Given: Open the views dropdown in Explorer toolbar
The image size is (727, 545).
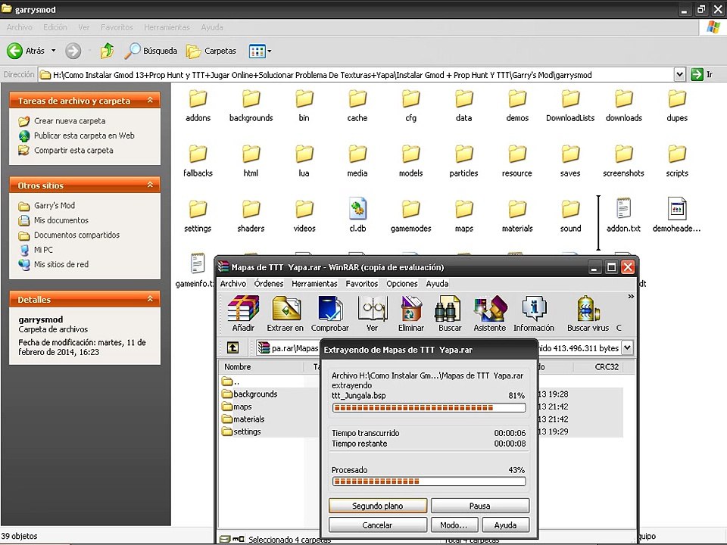Looking at the screenshot, I should pos(270,51).
